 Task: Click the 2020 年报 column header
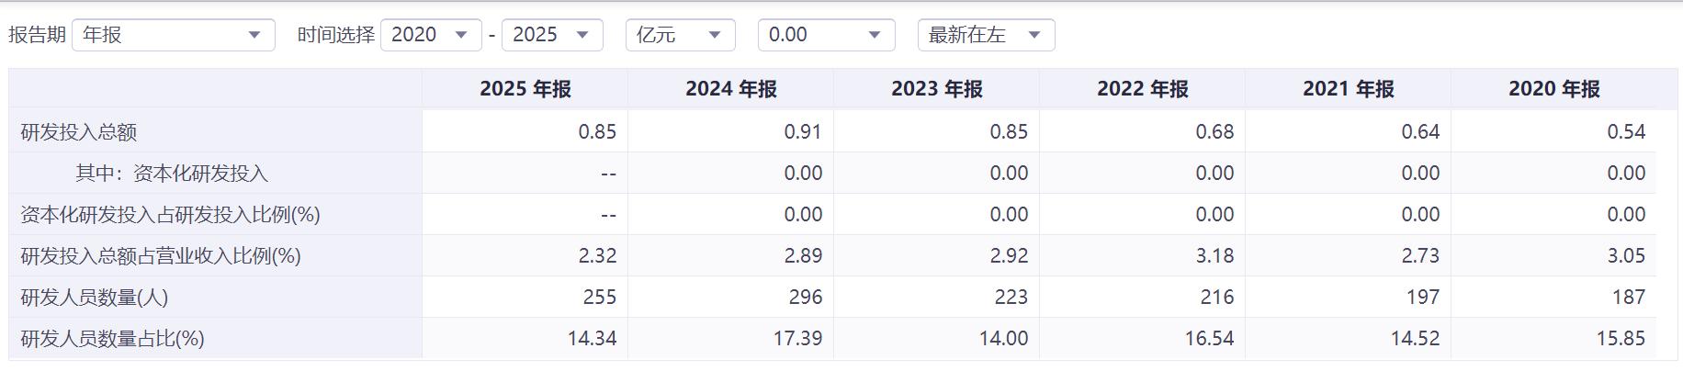click(x=1554, y=89)
